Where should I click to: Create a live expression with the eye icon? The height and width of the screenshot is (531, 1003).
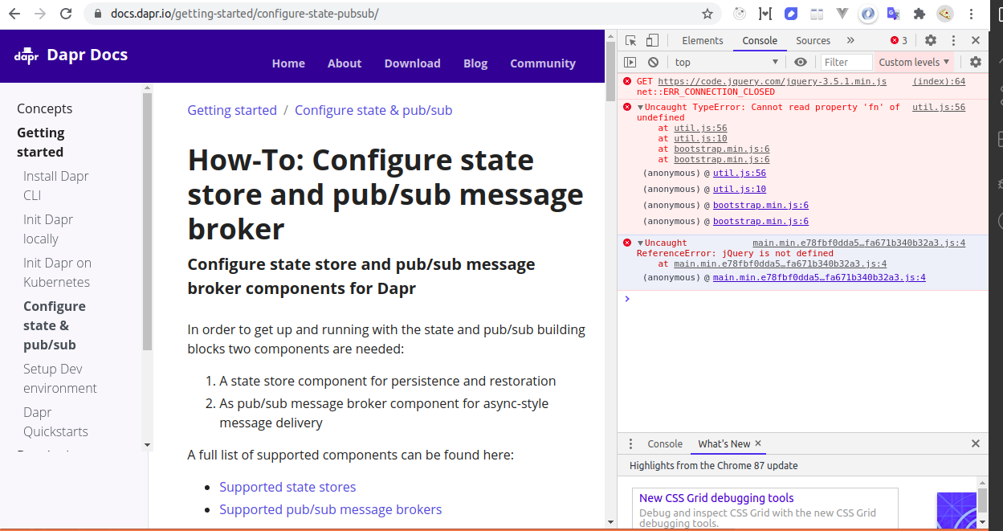(x=801, y=62)
